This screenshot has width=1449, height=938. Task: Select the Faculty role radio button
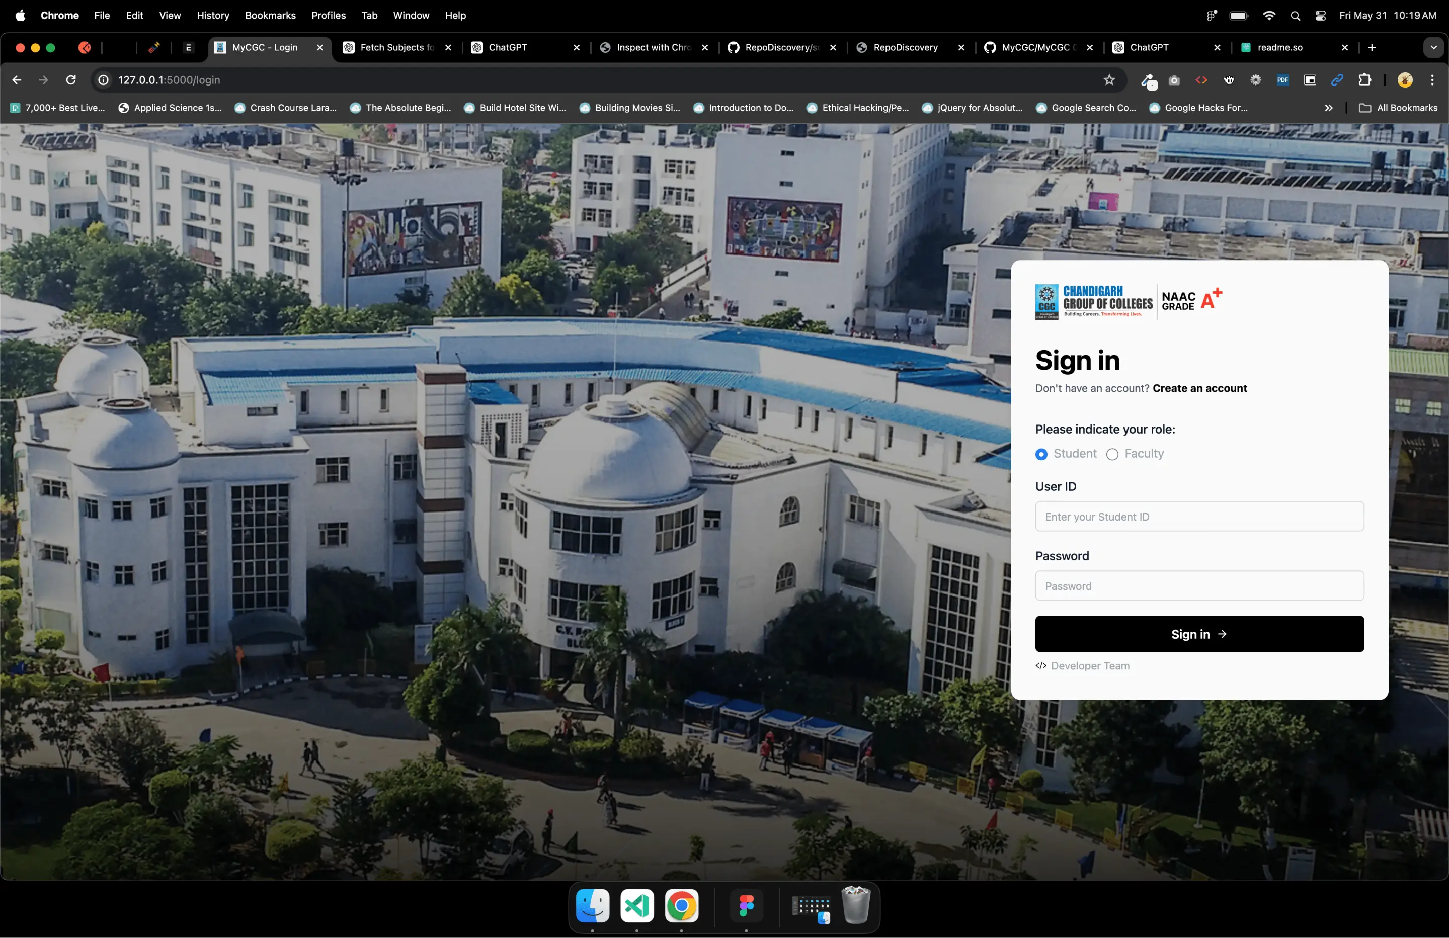pos(1112,454)
